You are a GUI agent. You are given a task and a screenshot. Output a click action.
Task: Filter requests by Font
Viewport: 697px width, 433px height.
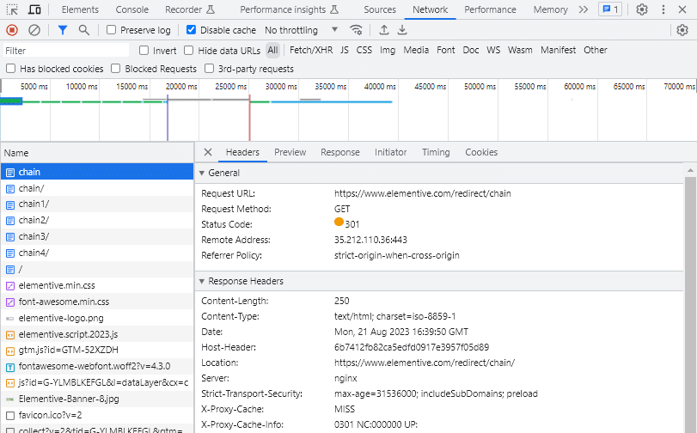tap(445, 50)
